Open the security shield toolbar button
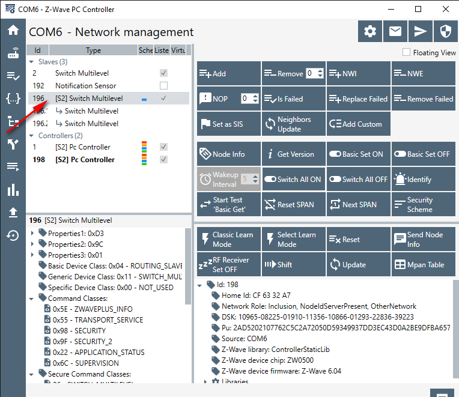This screenshot has width=459, height=397. tap(445, 31)
